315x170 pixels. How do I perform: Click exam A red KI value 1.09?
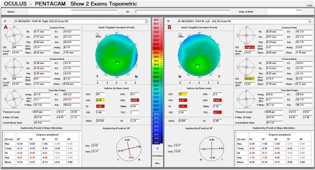click(100, 106)
